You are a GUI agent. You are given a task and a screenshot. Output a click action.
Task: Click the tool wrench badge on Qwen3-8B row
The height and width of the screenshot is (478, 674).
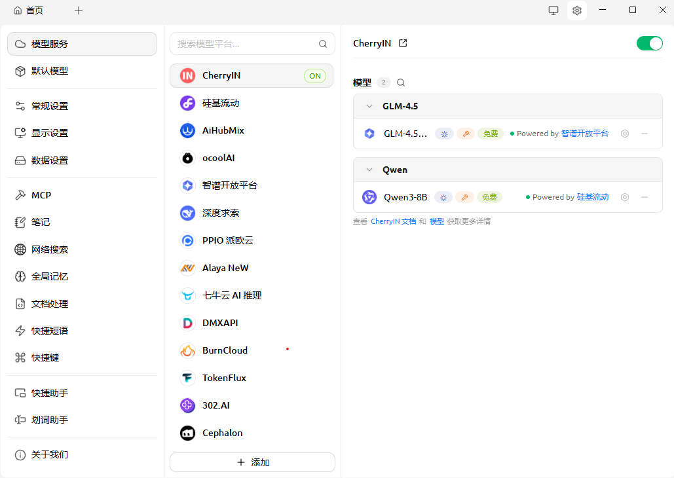tap(464, 197)
